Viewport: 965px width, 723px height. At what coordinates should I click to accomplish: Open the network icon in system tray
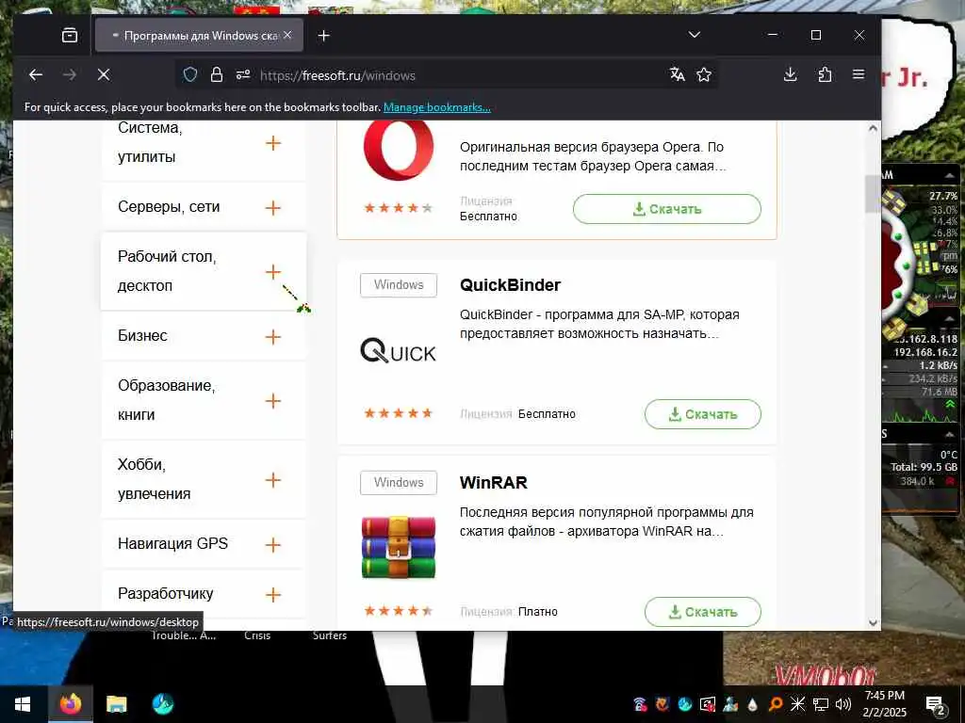[x=821, y=704]
